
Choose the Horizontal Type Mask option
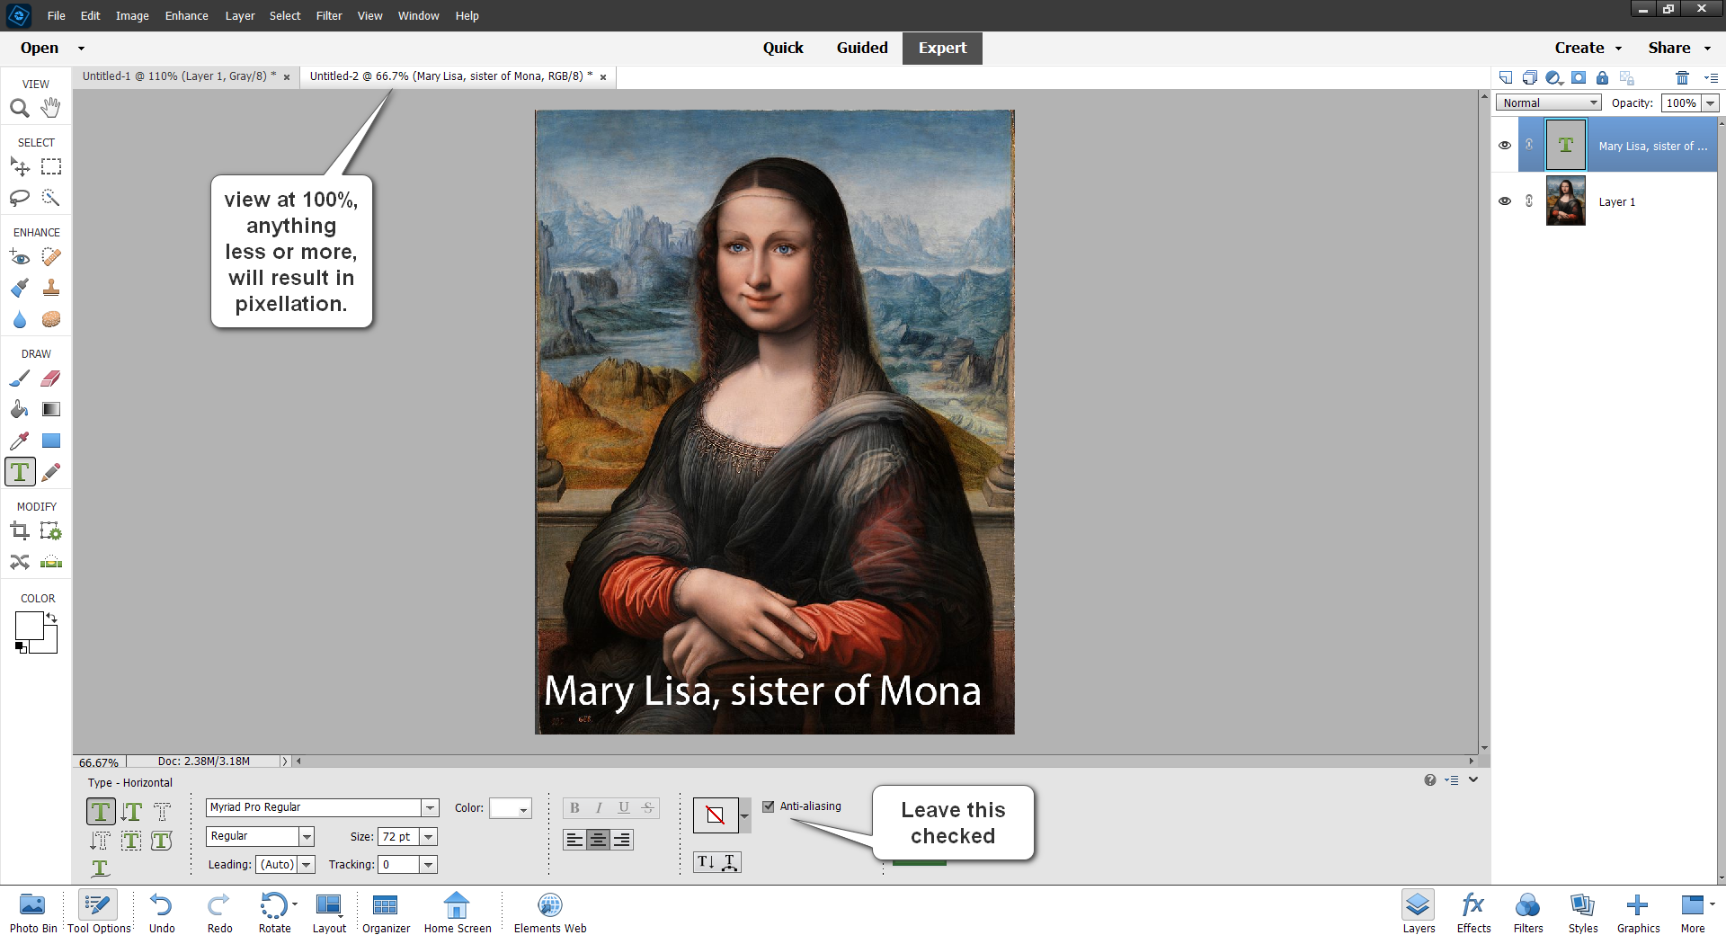coord(162,812)
